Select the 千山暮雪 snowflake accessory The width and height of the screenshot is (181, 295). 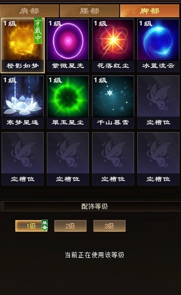tap(113, 102)
